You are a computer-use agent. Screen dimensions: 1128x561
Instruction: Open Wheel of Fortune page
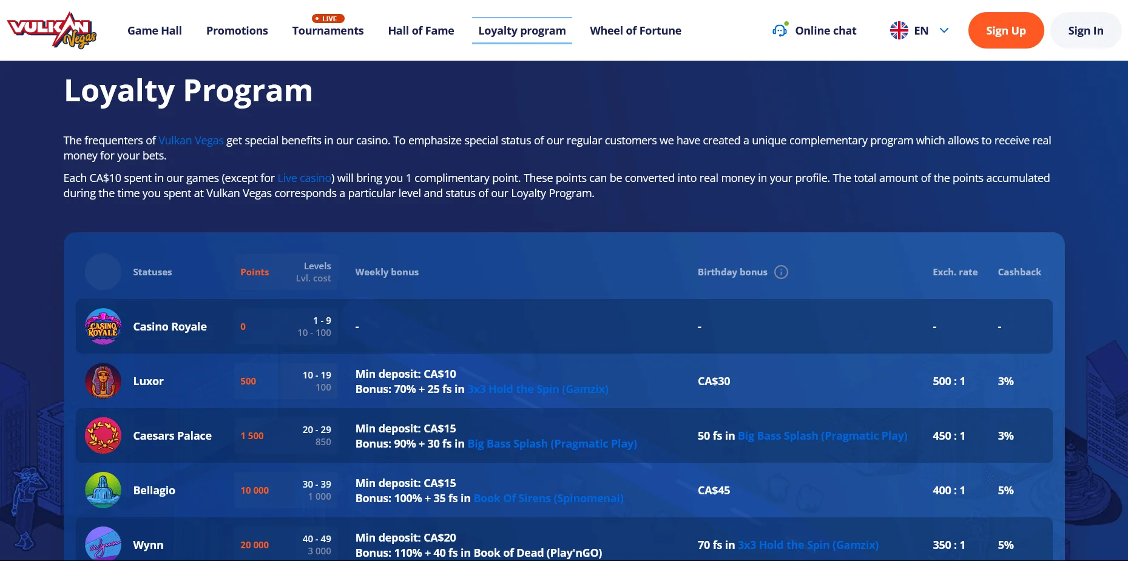(x=635, y=30)
